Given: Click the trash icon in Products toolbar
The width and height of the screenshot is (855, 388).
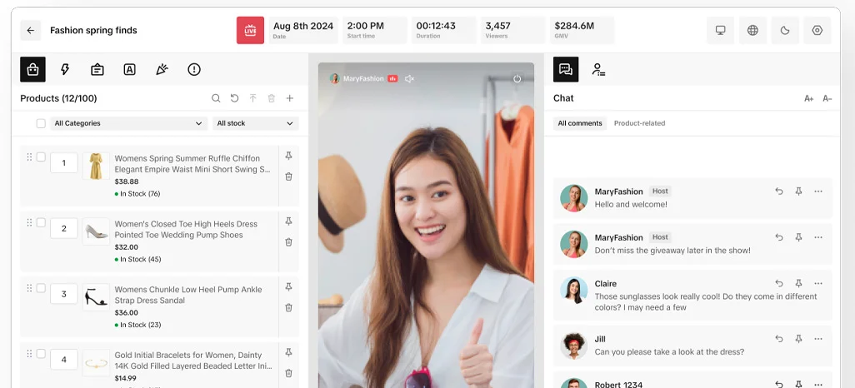Looking at the screenshot, I should (272, 98).
